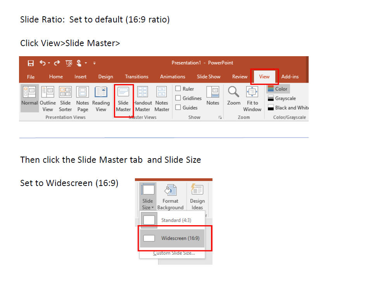The height and width of the screenshot is (293, 392).
Task: Click the Save icon in quick access toolbar
Action: [x=31, y=63]
